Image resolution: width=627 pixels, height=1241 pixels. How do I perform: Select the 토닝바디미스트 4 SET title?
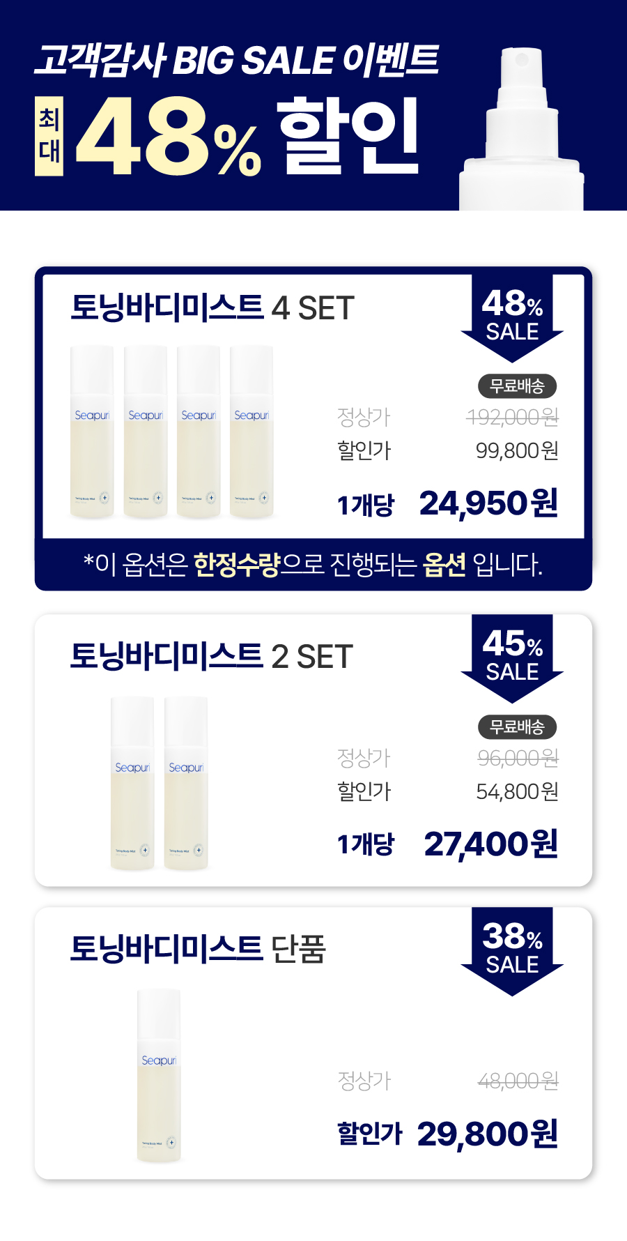click(212, 307)
